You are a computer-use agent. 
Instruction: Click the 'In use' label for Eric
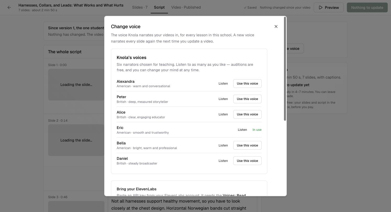point(257,130)
